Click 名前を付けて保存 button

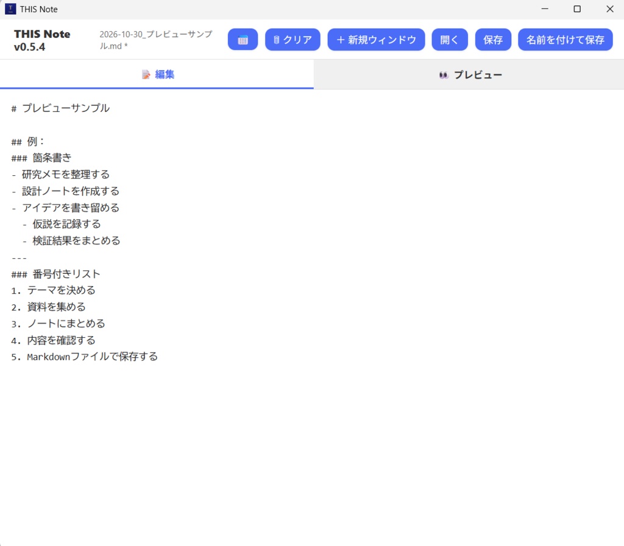point(565,40)
